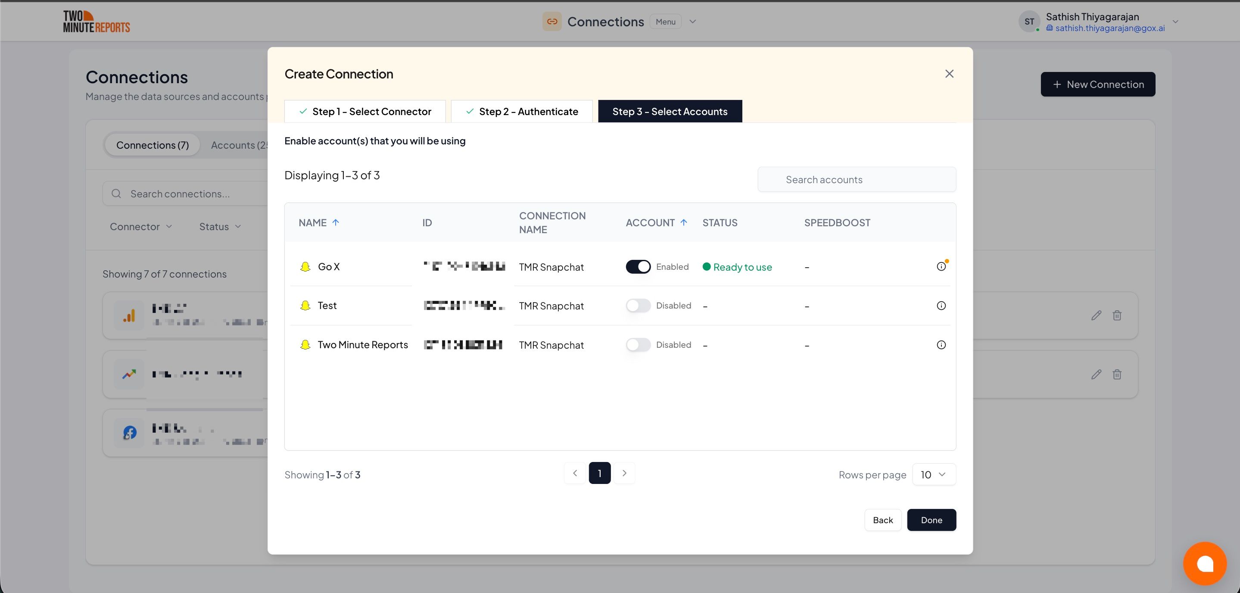
Task: Expand the Connections Menu chevron
Action: pos(692,22)
